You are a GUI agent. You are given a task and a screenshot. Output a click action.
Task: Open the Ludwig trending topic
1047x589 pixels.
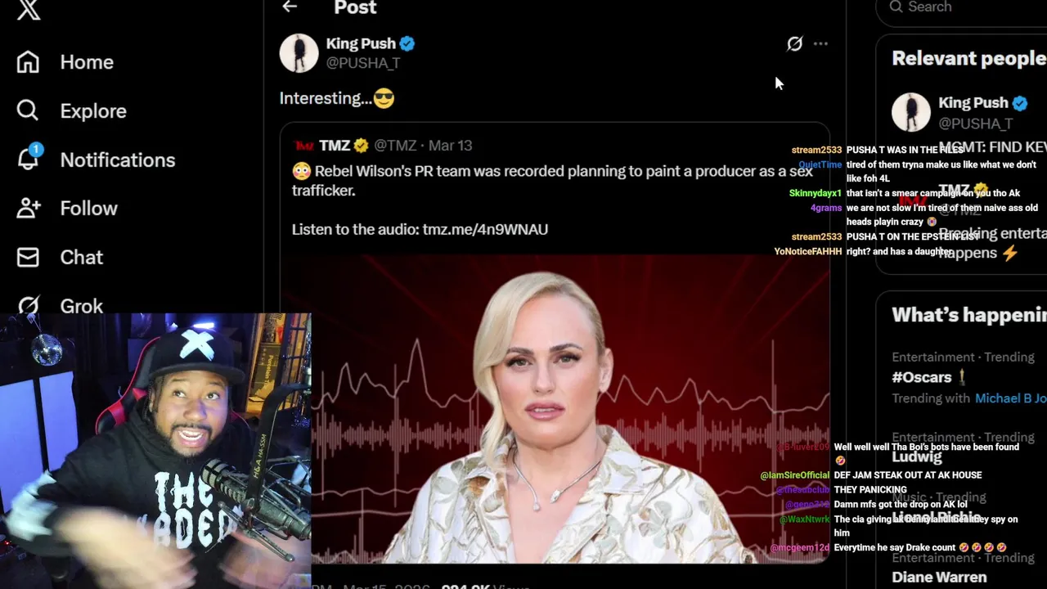coord(917,456)
